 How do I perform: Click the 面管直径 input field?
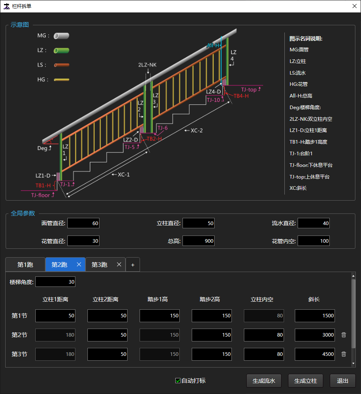83,223
